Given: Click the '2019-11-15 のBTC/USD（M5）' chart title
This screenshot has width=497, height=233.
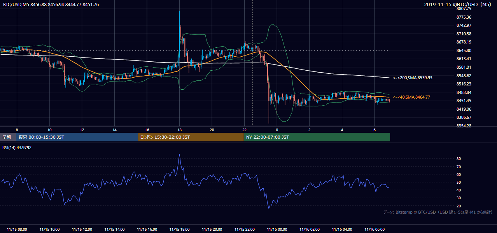Looking at the screenshot, I should click(x=458, y=5).
